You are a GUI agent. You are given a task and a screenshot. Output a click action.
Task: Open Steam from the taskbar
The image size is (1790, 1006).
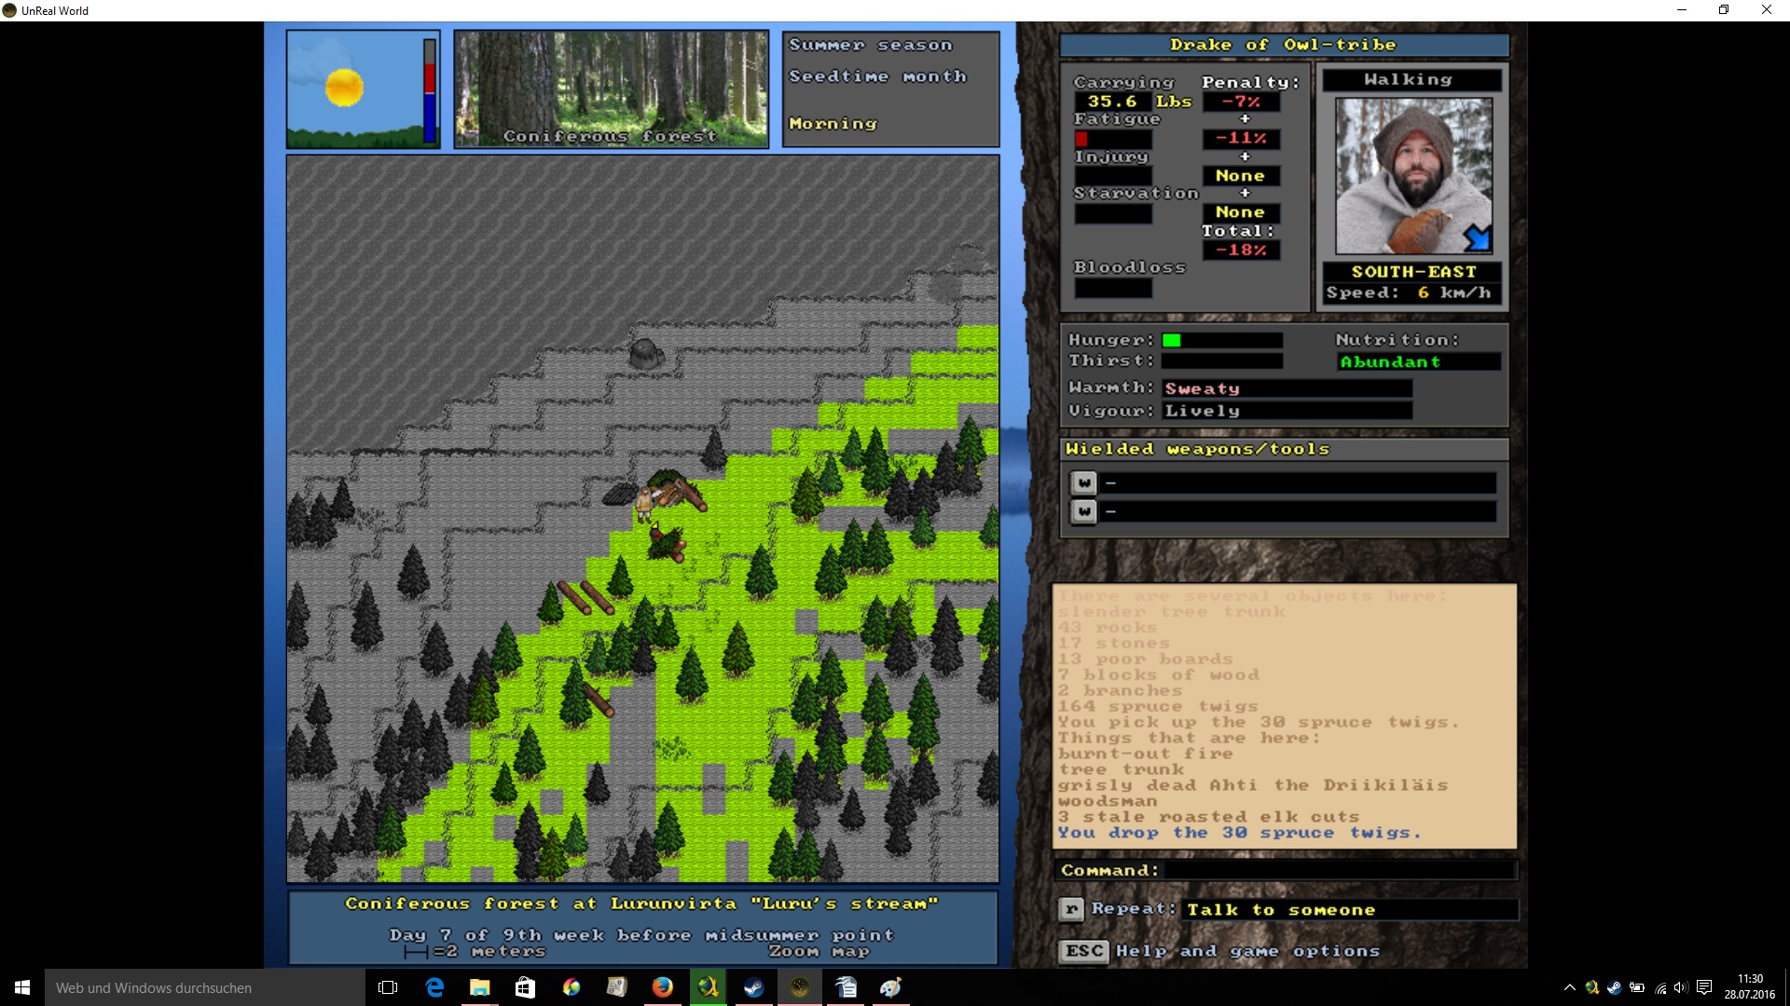point(753,987)
